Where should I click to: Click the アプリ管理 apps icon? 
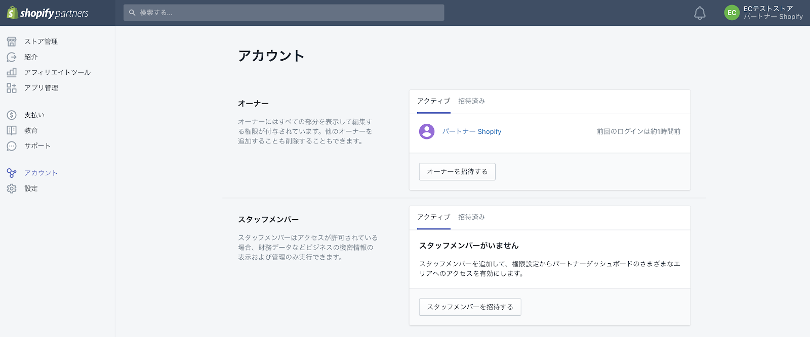pyautogui.click(x=12, y=88)
